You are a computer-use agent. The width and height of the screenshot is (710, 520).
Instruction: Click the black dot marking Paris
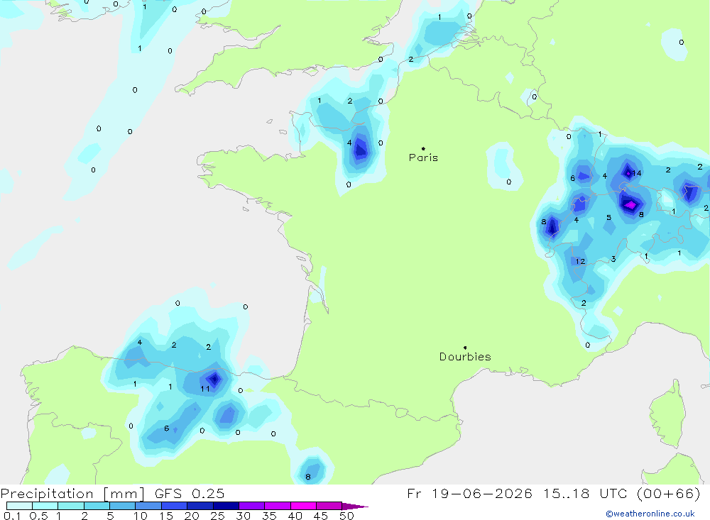point(423,148)
